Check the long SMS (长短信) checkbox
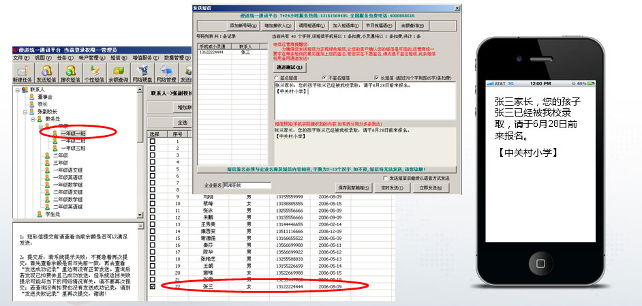 click(x=376, y=78)
